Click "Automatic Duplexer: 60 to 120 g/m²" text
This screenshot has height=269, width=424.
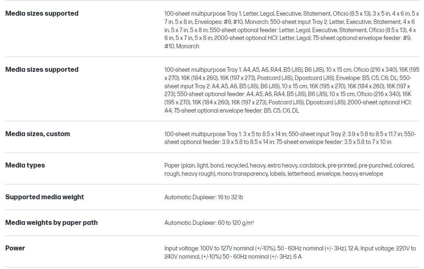click(209, 223)
